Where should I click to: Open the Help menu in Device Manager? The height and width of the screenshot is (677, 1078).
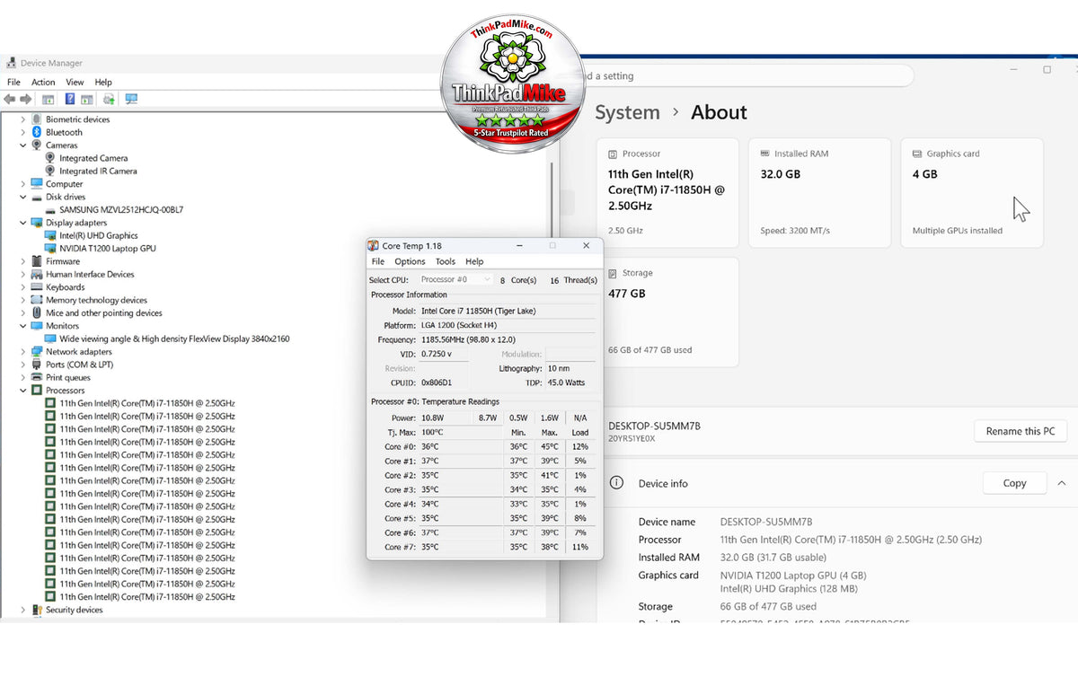tap(103, 82)
